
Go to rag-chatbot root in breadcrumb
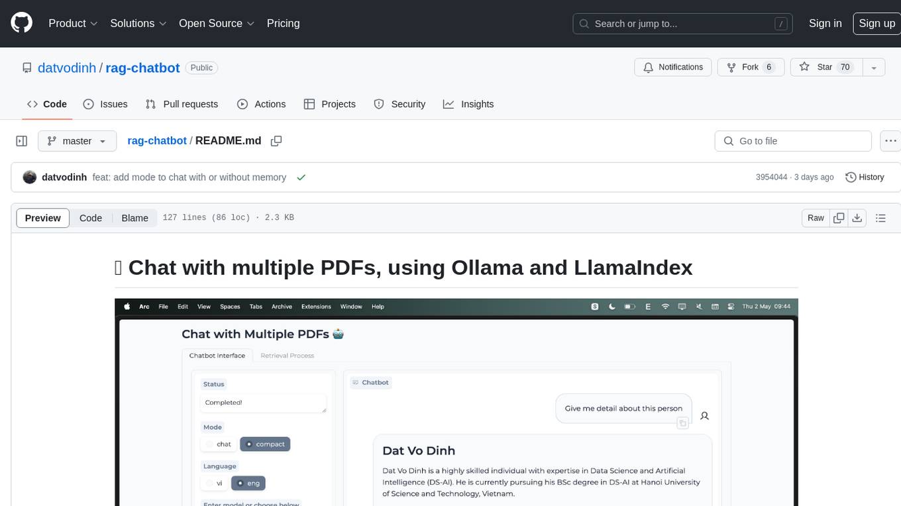click(x=157, y=141)
